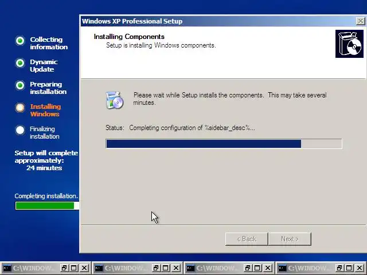Click the software CD icon beside Please wait message
The height and width of the screenshot is (275, 367).
(x=115, y=100)
